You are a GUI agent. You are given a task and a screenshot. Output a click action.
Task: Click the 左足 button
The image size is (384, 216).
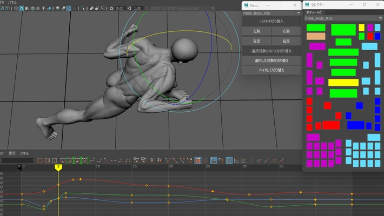257,41
